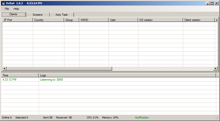Switch to the Clients tab

point(14,14)
